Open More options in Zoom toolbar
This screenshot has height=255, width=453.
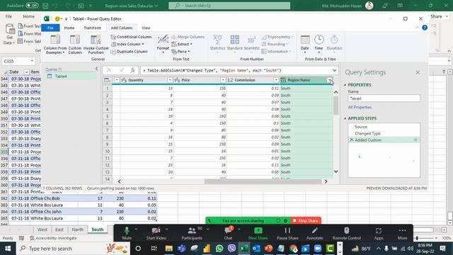[x=402, y=233]
